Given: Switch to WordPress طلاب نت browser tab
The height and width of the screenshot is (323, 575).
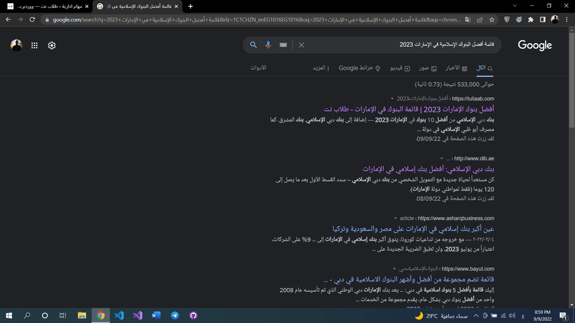Looking at the screenshot, I should 48,7.
